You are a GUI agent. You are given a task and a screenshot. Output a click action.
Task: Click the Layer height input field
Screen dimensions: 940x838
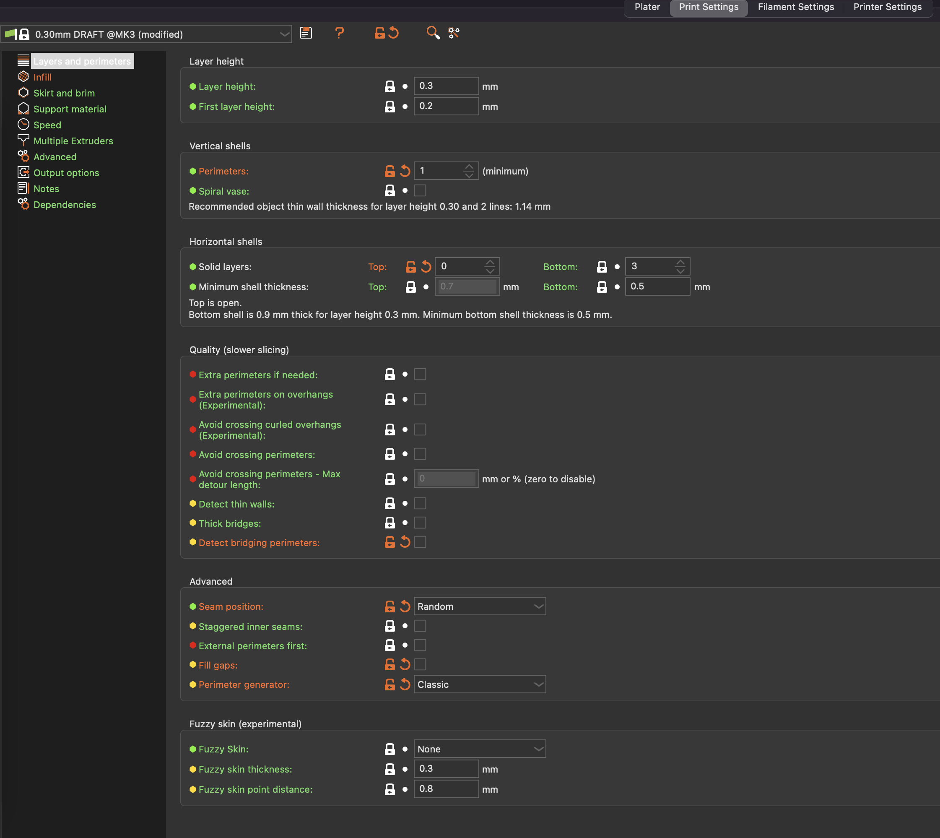(446, 86)
